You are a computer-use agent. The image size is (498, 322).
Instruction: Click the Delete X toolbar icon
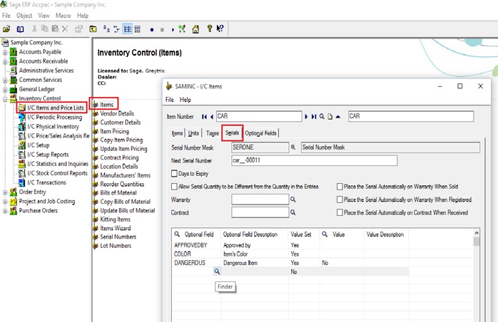click(x=65, y=29)
